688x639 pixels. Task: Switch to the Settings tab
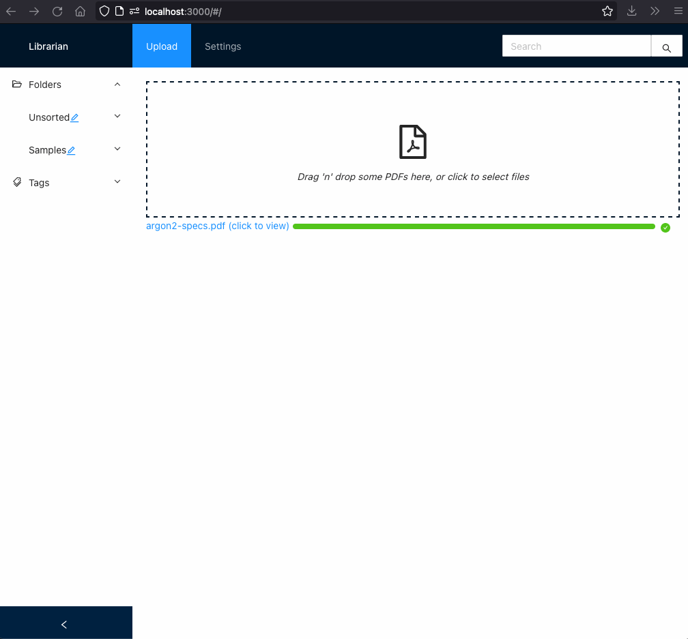[223, 46]
